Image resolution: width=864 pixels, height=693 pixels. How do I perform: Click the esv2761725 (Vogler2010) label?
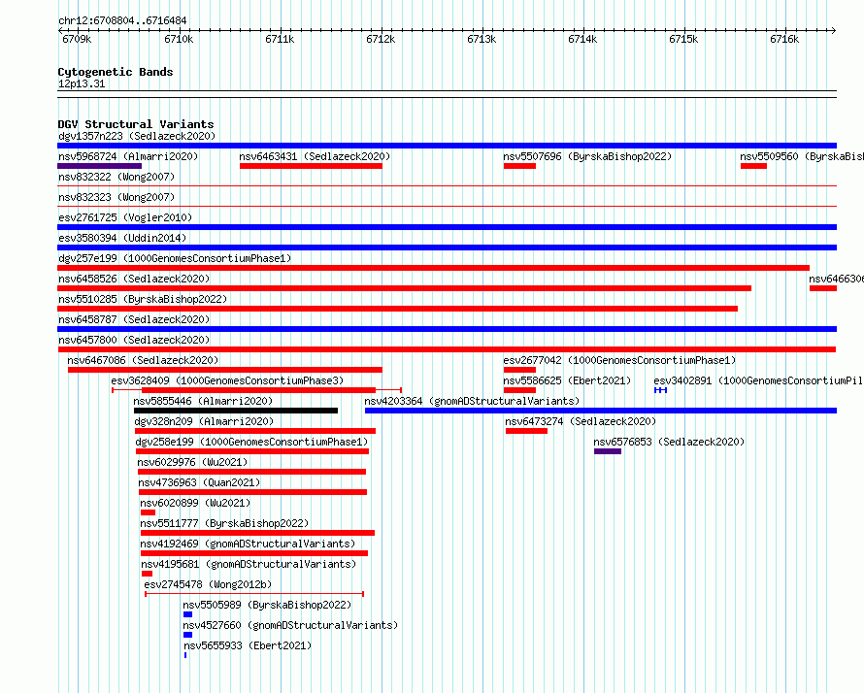pos(125,217)
